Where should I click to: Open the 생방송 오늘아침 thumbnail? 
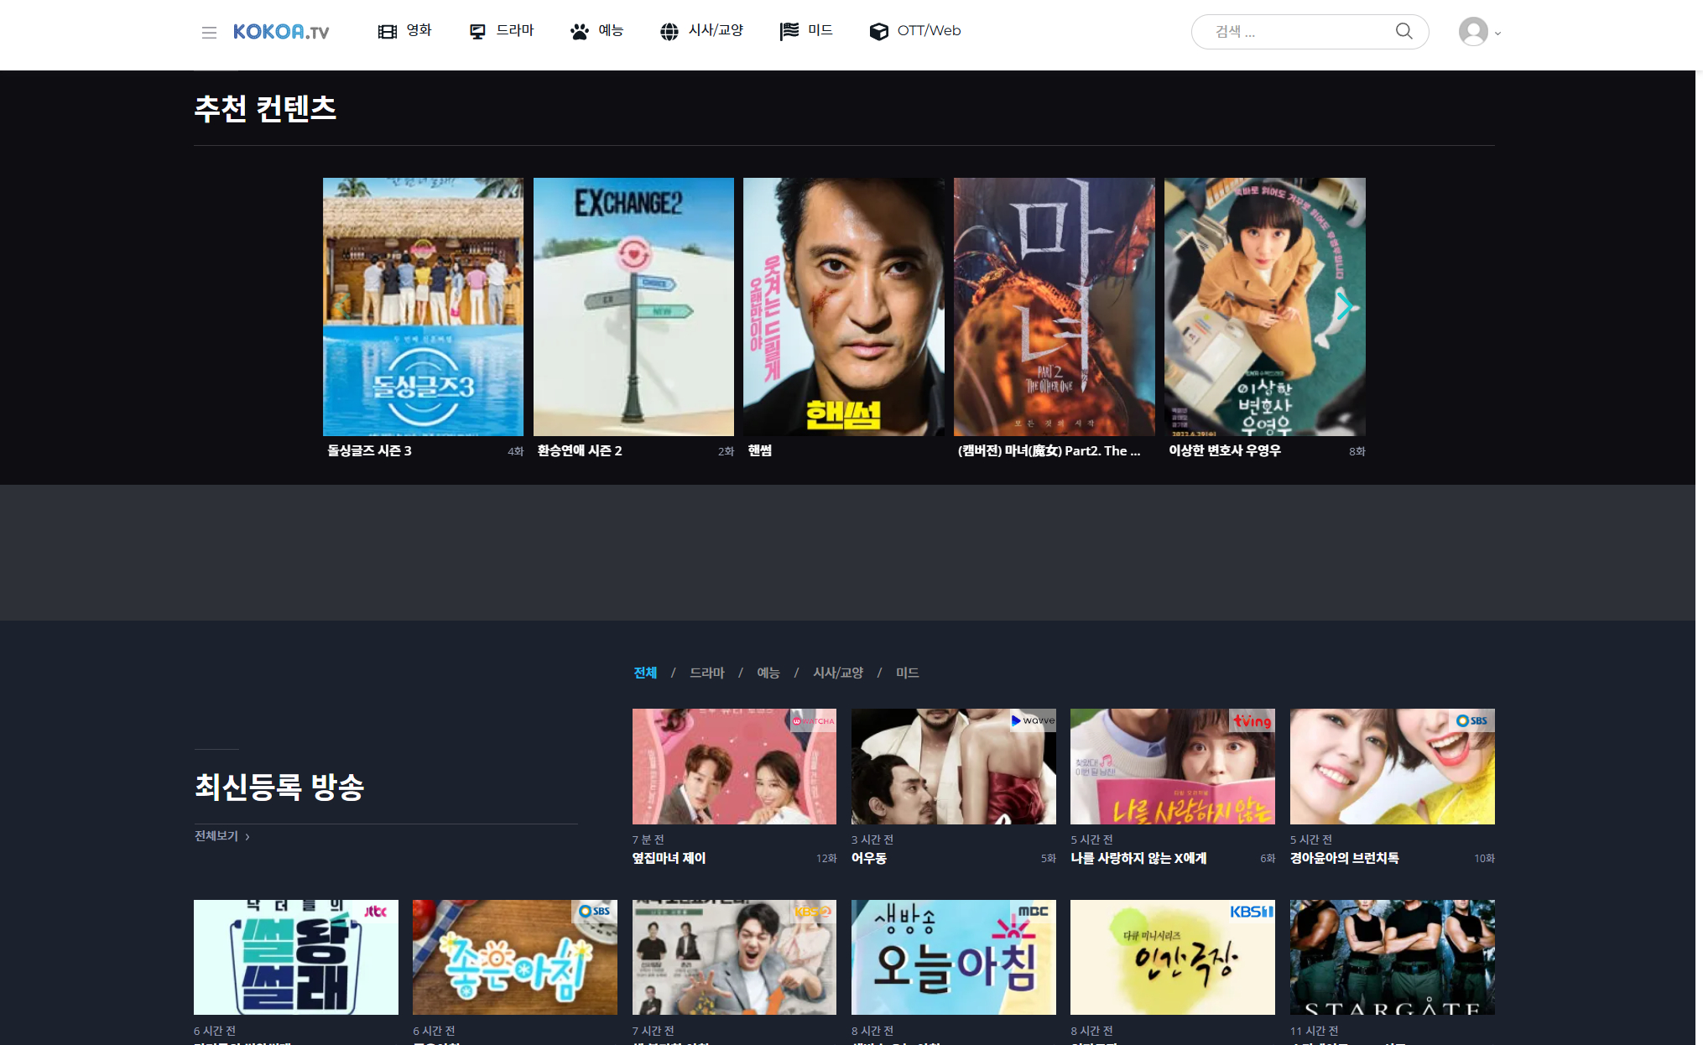[953, 958]
